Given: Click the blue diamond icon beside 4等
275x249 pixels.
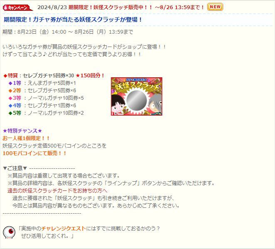Looking at the screenshot, I should click(10, 106).
